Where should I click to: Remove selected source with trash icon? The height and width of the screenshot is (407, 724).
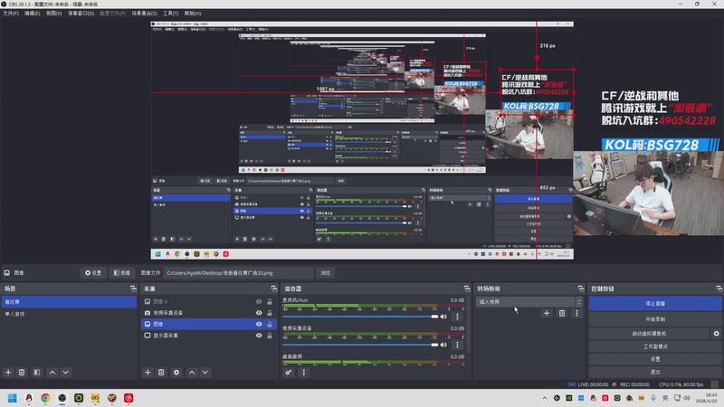[x=161, y=372]
